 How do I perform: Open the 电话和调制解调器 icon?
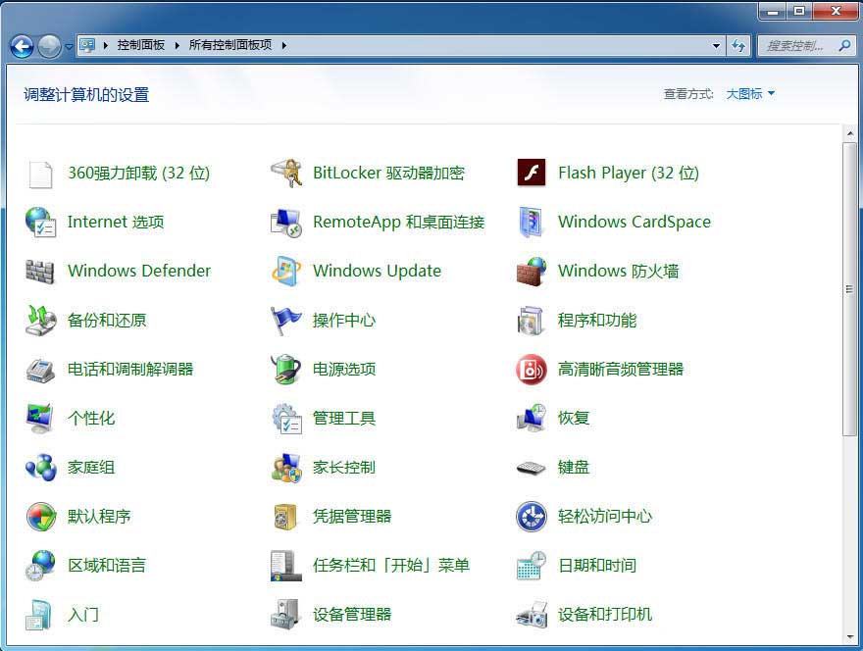coord(40,370)
